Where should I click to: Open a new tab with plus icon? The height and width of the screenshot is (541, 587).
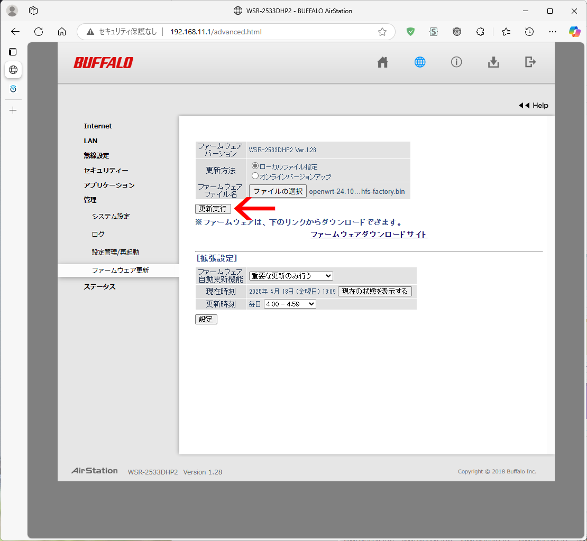13,110
